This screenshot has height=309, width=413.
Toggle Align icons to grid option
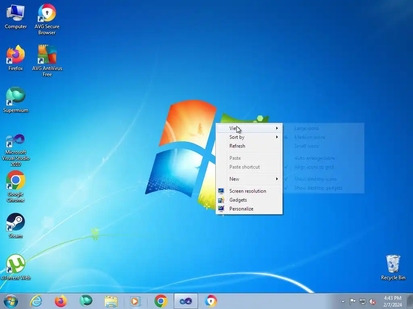click(x=324, y=167)
